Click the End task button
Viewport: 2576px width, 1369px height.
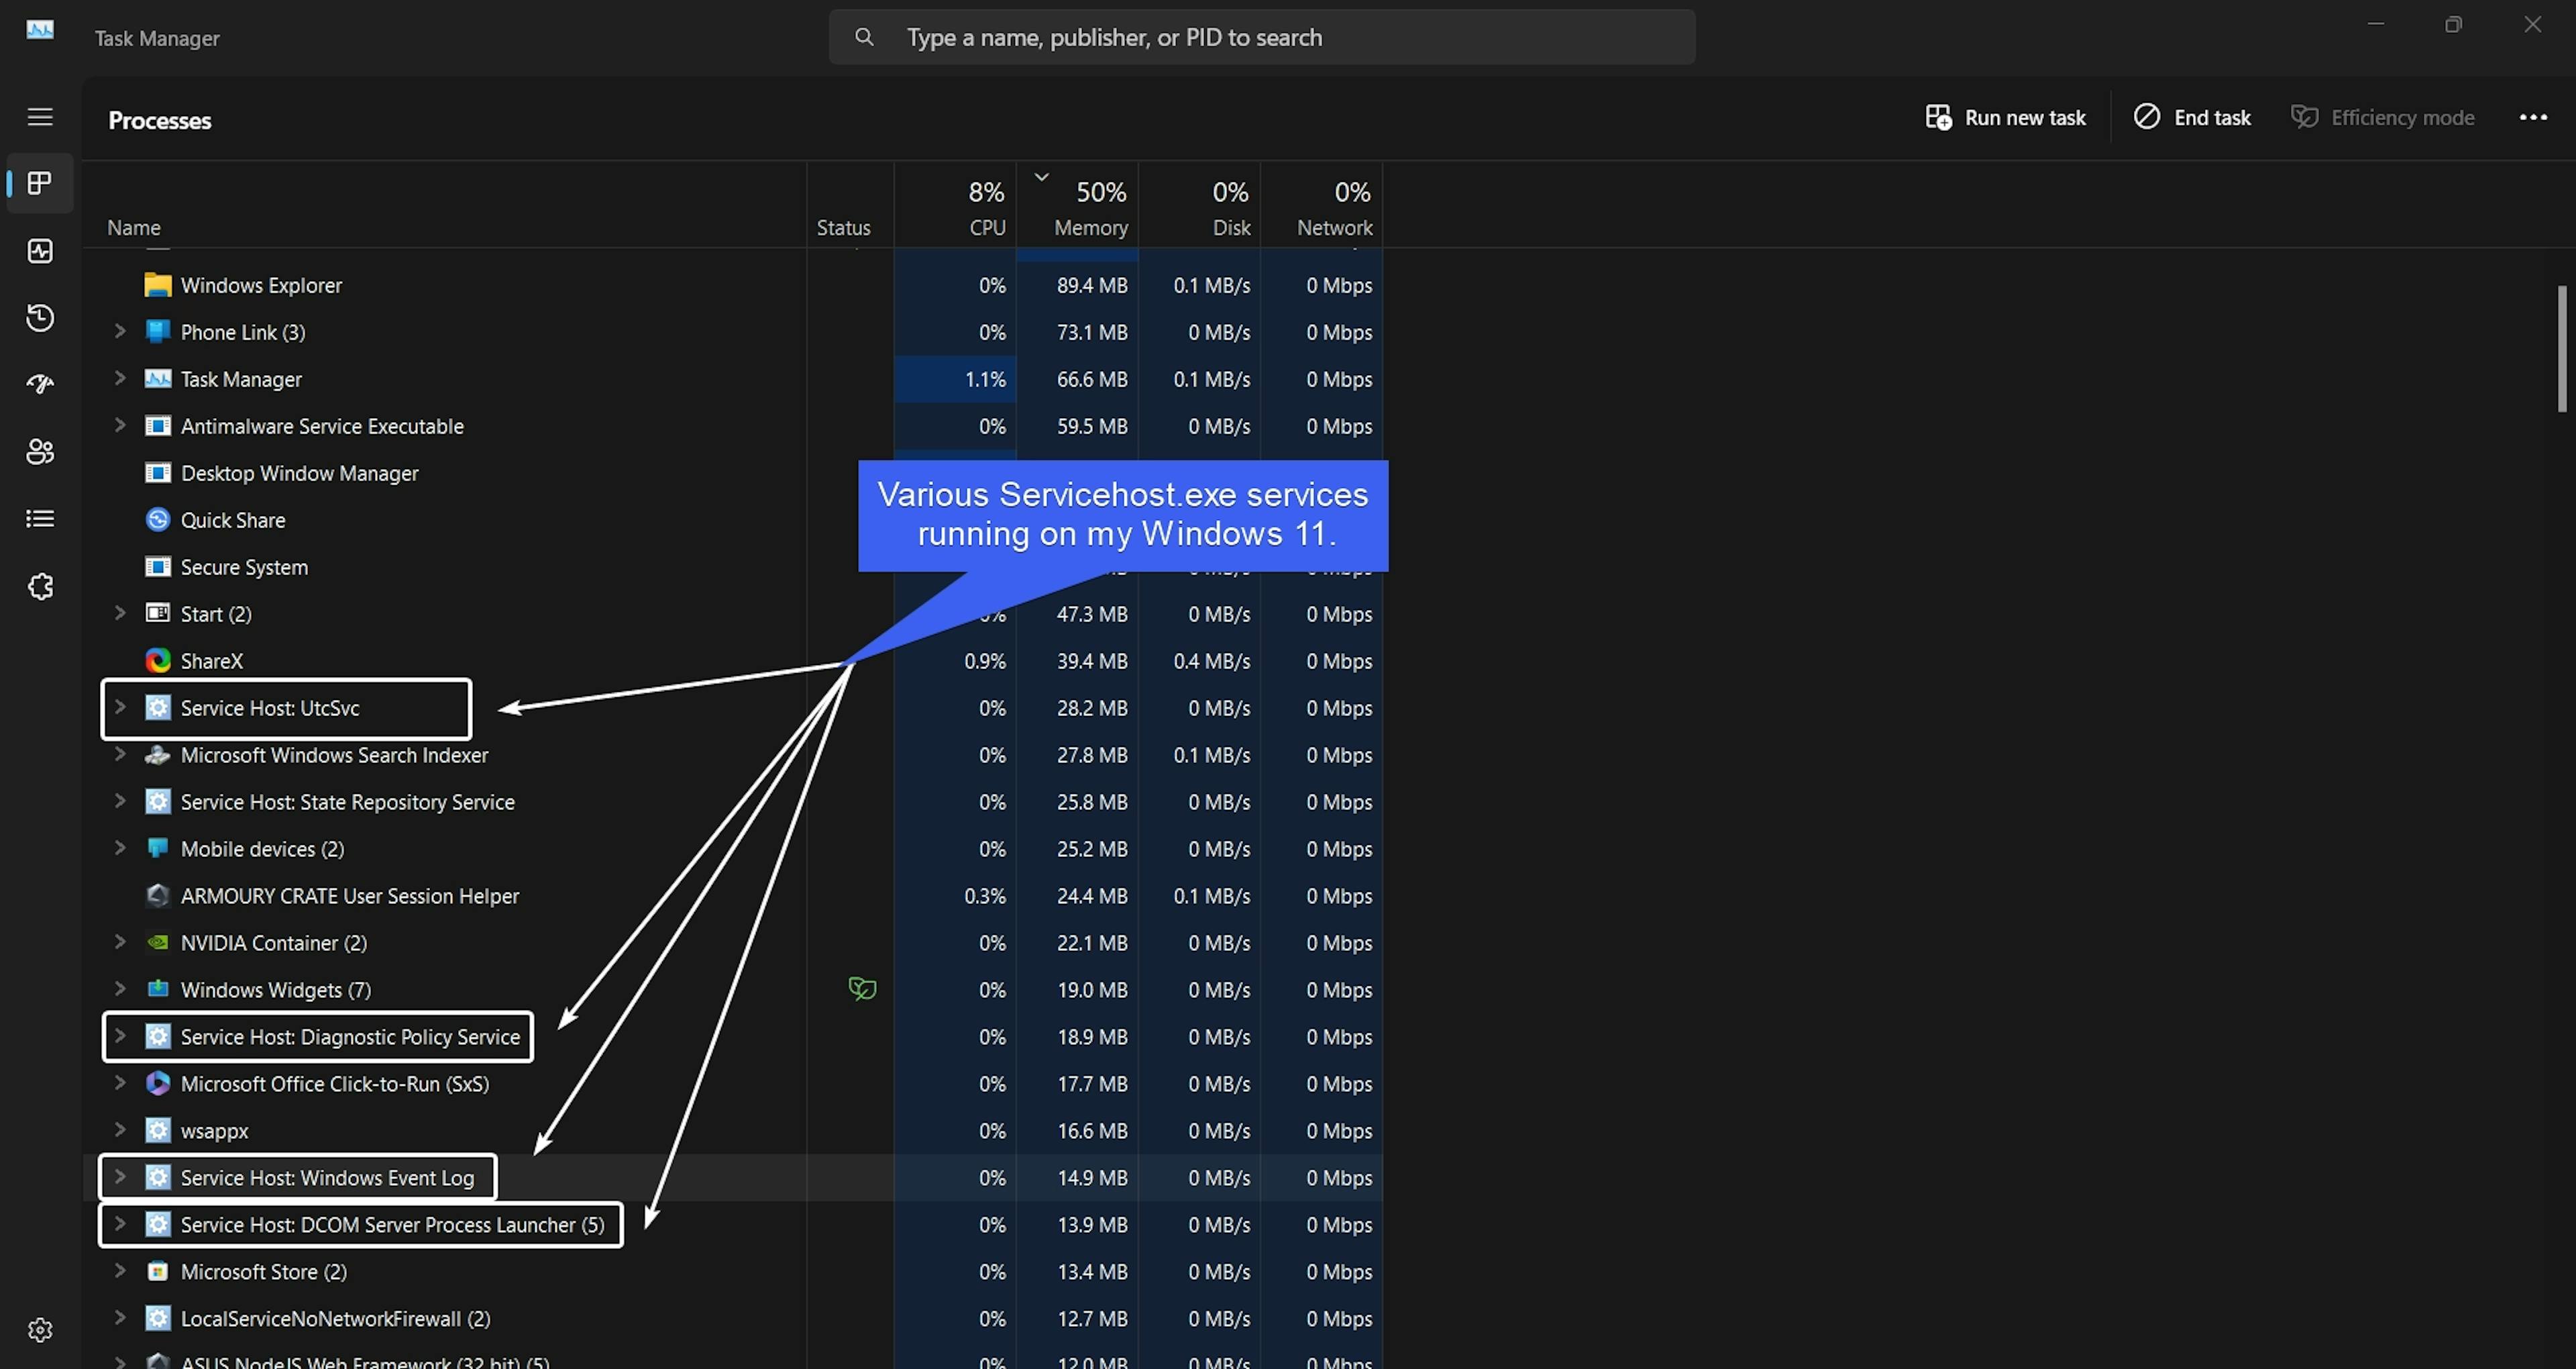[x=2192, y=118]
